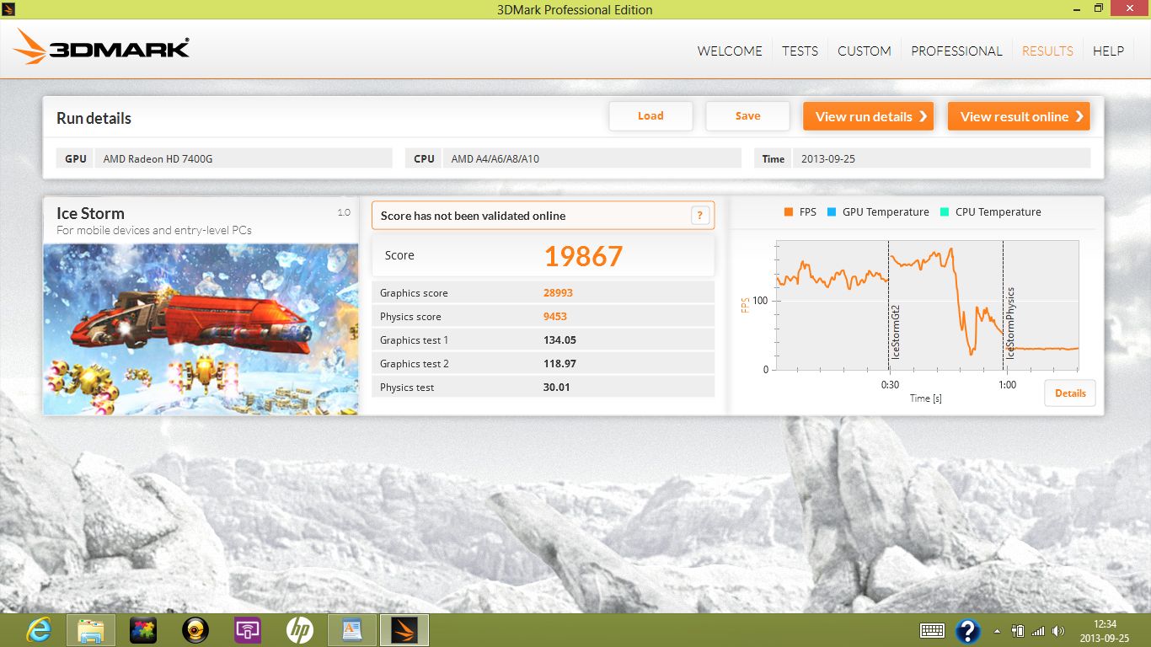Screen dimensions: 1151x647
Task: Toggle the CPU Temperature legend swatch
Action: pos(945,212)
